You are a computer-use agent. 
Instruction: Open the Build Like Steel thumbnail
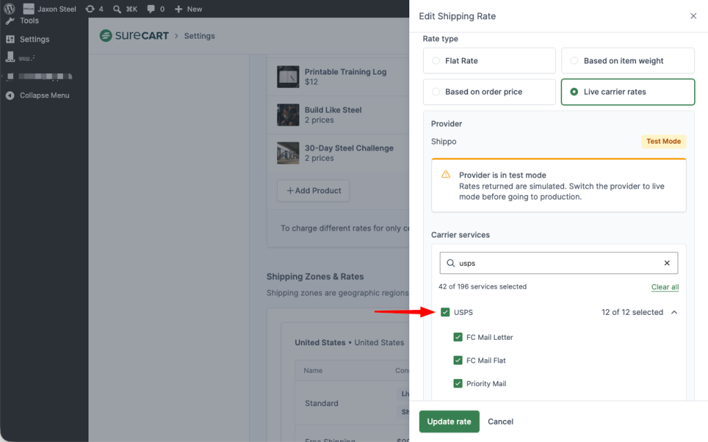click(x=288, y=115)
